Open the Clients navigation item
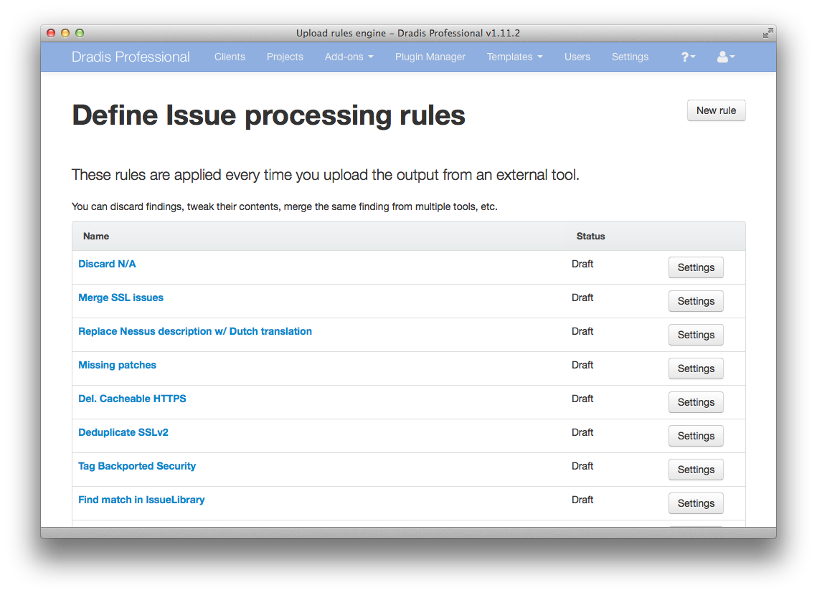 (x=230, y=57)
